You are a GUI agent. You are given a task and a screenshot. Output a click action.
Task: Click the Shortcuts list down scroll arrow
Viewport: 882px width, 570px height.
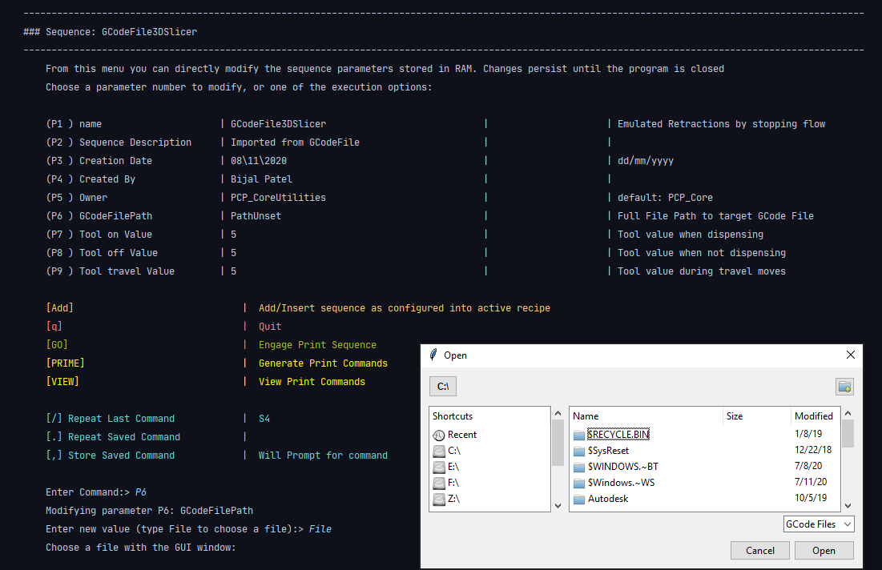point(558,505)
